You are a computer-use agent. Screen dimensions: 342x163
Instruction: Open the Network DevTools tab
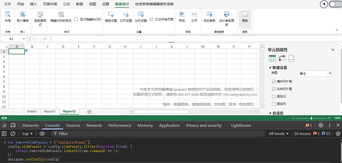point(94,125)
